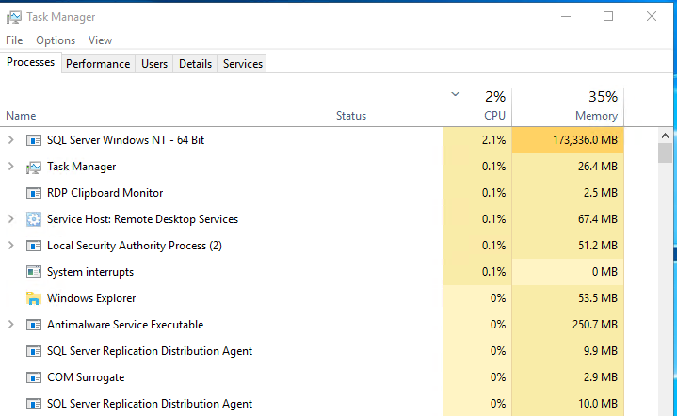The width and height of the screenshot is (677, 416).
Task: Click the scrollbar up arrow in process list
Action: pos(665,136)
